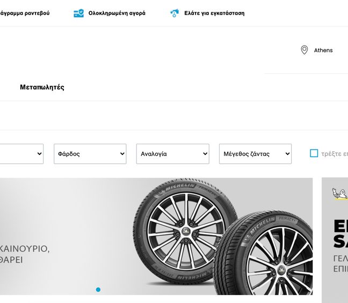Click the 'Ολοκληρωμένη αγορά' label
348x303 pixels.
click(117, 13)
